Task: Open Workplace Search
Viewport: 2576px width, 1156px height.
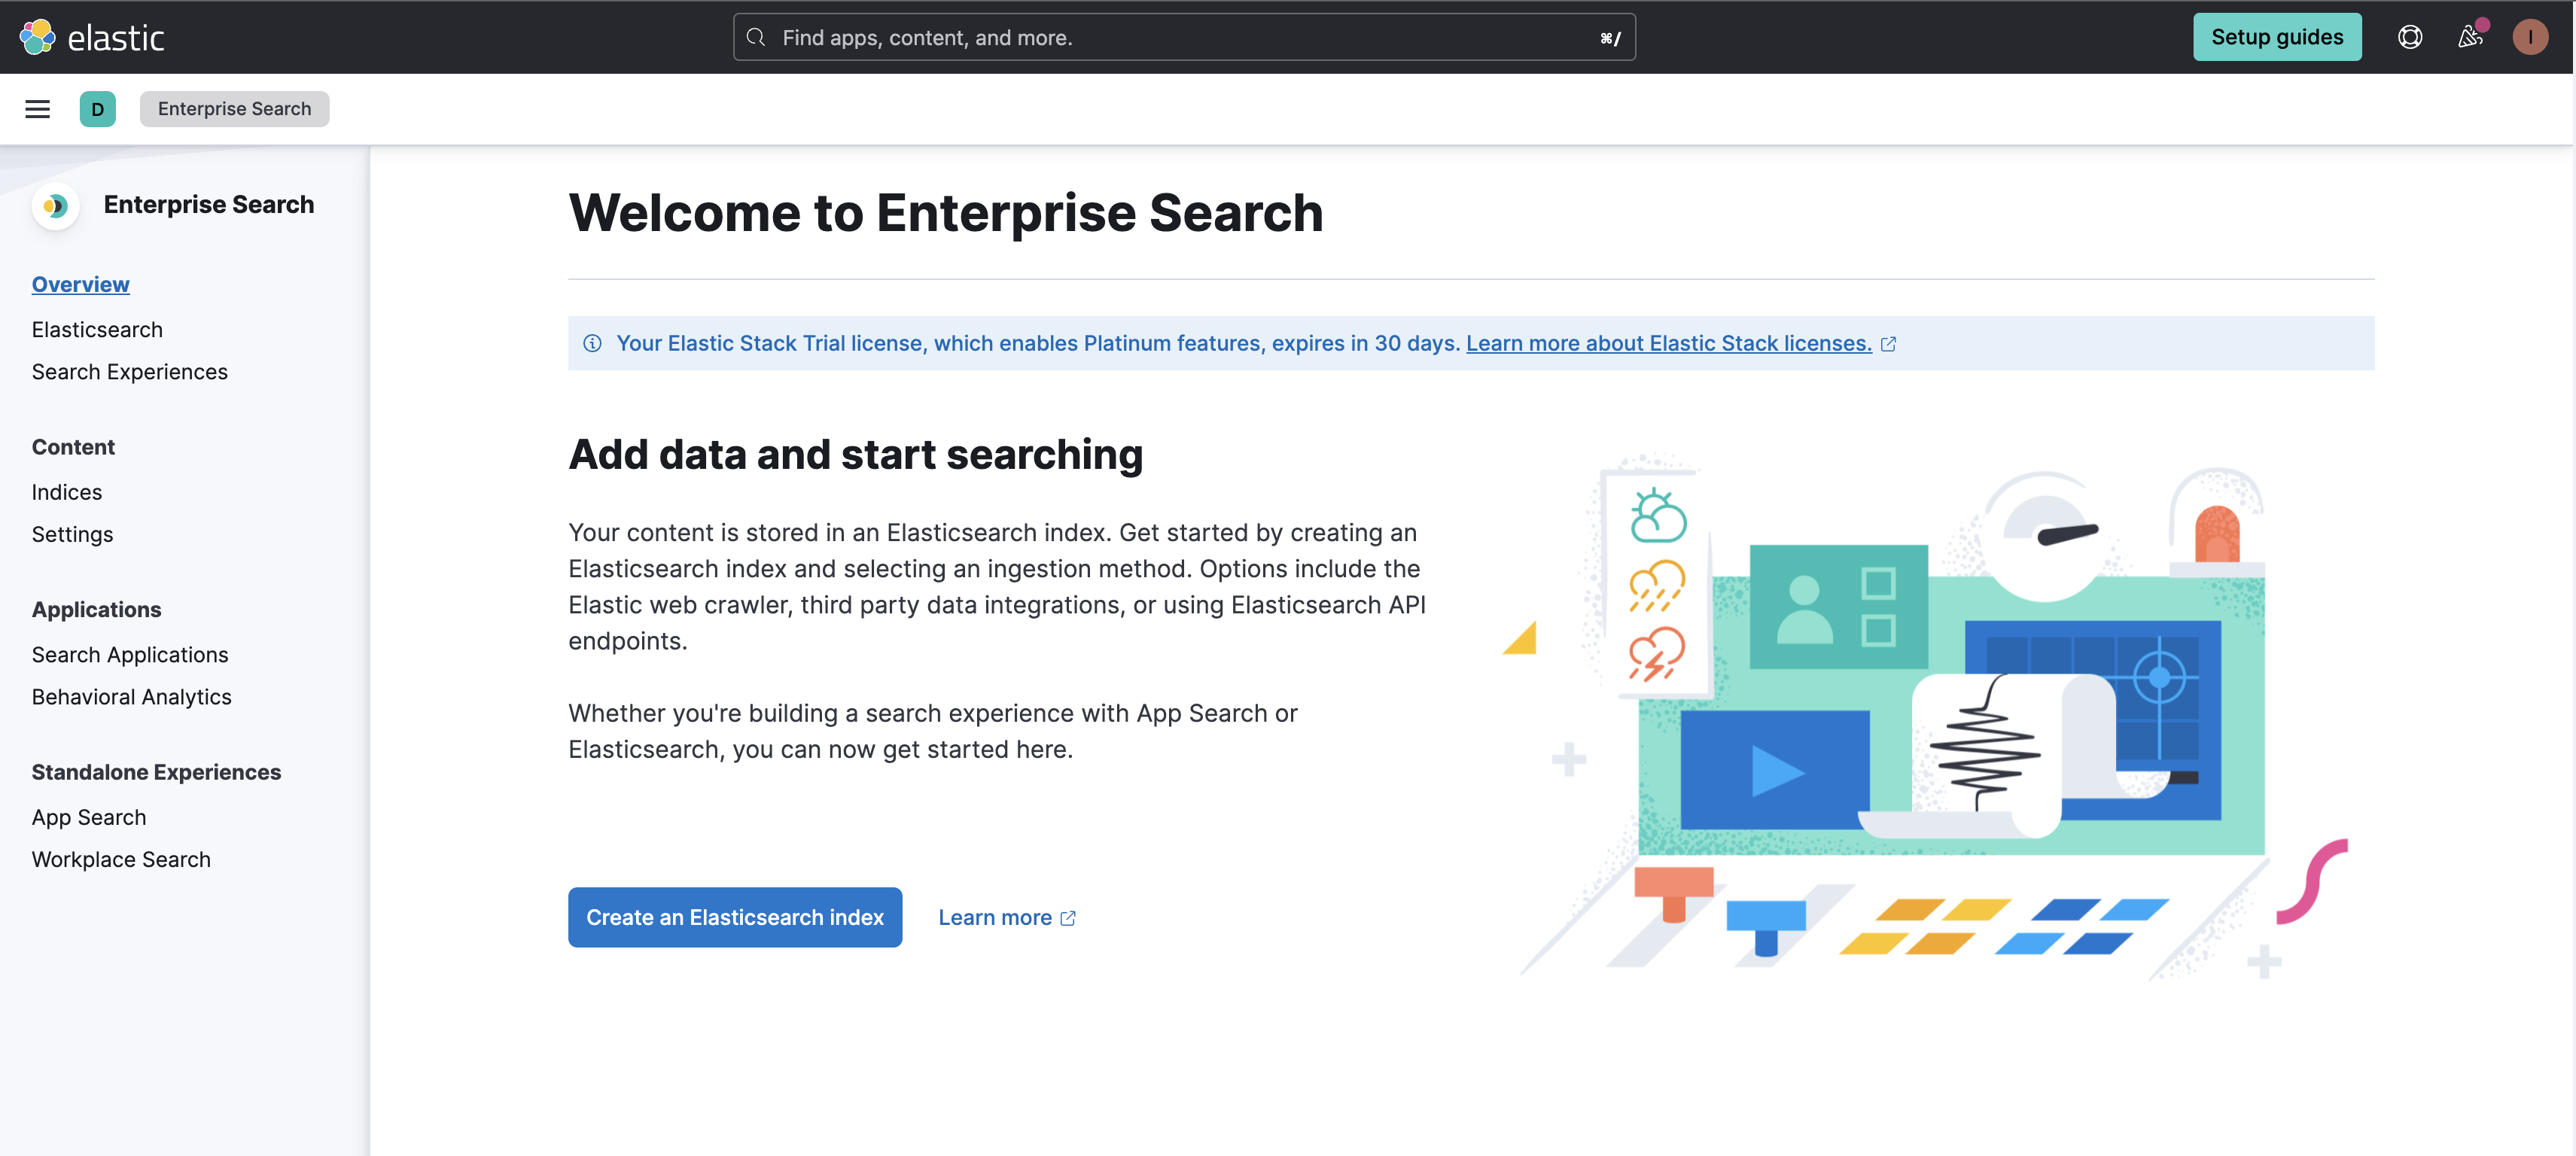Action: tap(121, 860)
